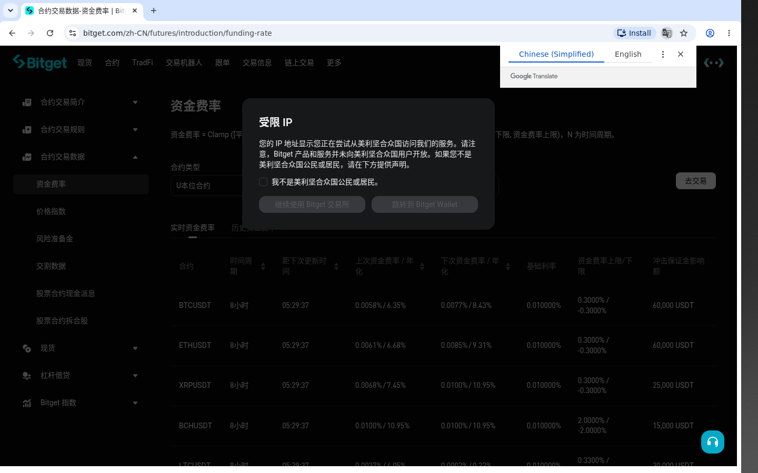Screen dimensions: 758x473
Task: Select 价格指数 in sidebar
Action: pos(51,212)
